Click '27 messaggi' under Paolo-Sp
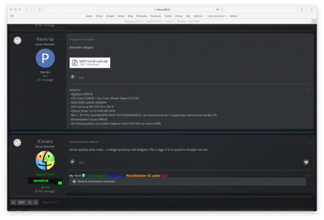The width and height of the screenshot is (324, 220). 45,80
